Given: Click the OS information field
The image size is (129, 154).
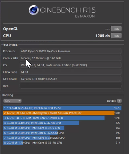Looking at the screenshot, I should [71, 65].
